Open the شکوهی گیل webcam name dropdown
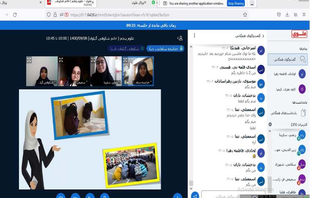The height and width of the screenshot is (198, 310). point(47,82)
